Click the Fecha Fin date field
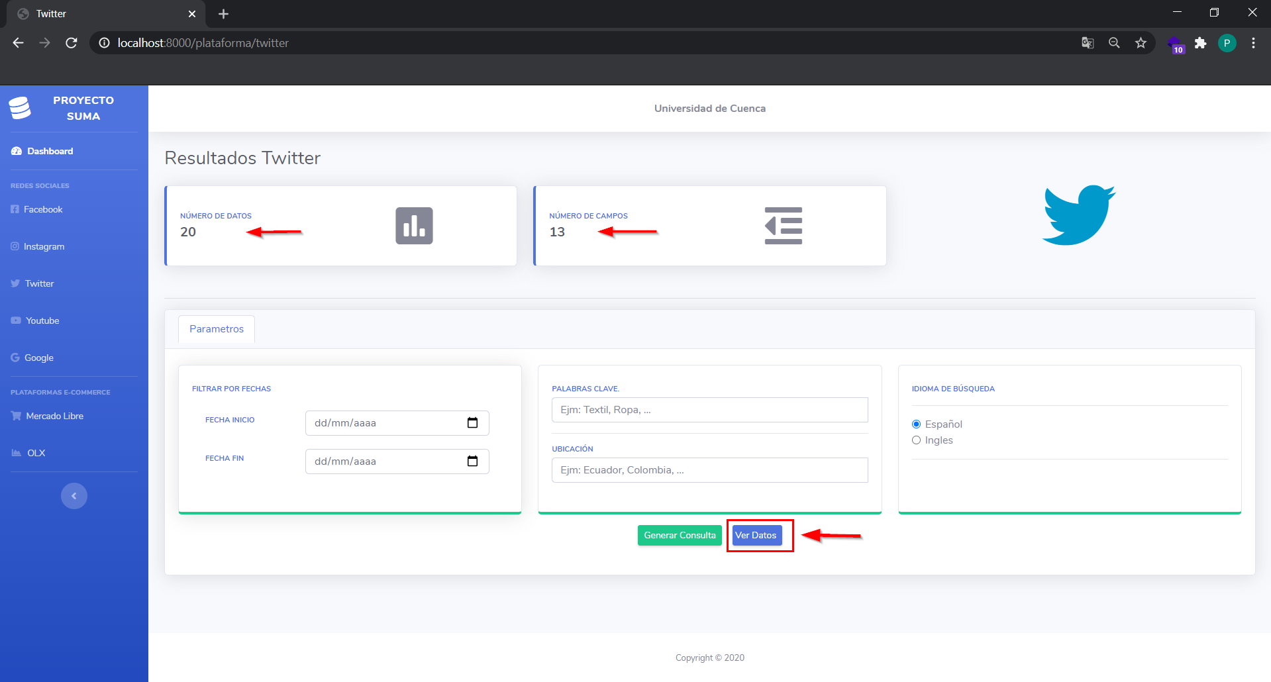Viewport: 1271px width, 682px height. click(397, 462)
